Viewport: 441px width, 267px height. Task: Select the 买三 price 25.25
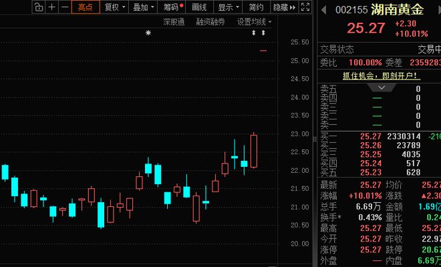tap(371, 154)
